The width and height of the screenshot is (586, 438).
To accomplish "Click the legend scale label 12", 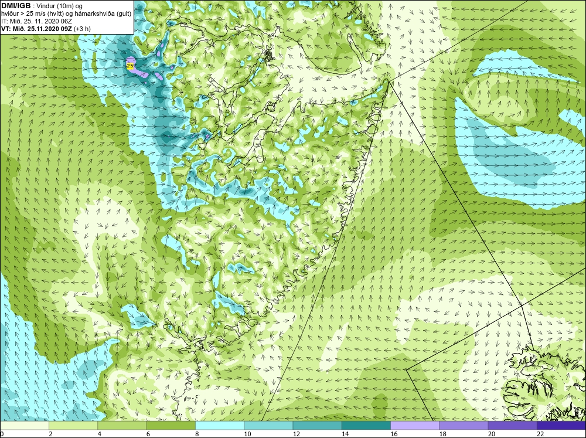I will tap(297, 434).
